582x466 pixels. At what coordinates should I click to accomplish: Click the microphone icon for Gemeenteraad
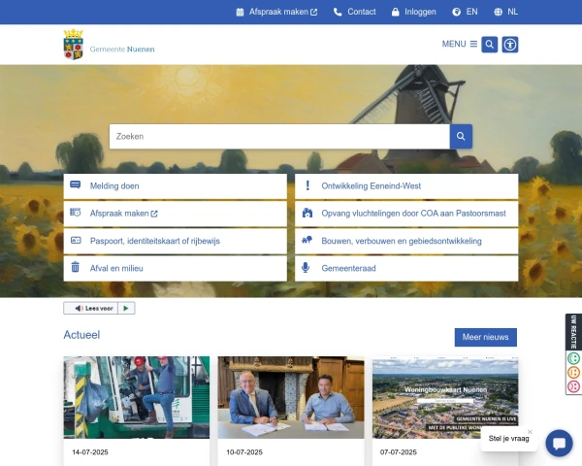[x=306, y=268]
